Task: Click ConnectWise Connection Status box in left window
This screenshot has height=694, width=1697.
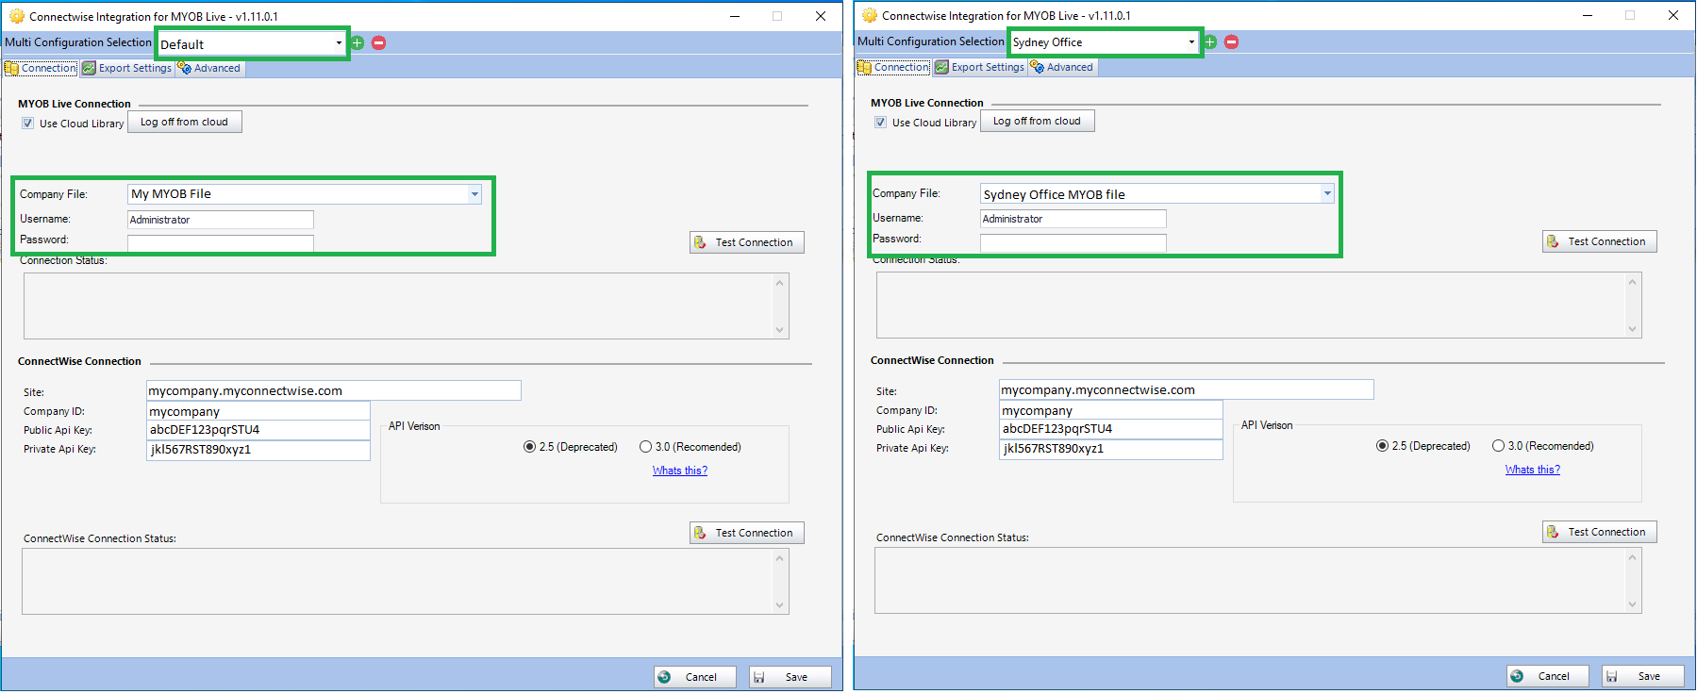Action: pos(406,582)
